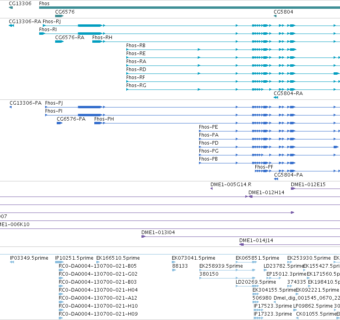Click the IP17323.3prime EST label
The width and height of the screenshot is (340, 320).
coord(273,314)
